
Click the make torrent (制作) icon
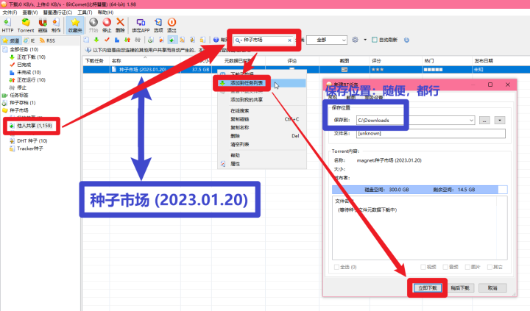pyautogui.click(x=56, y=25)
